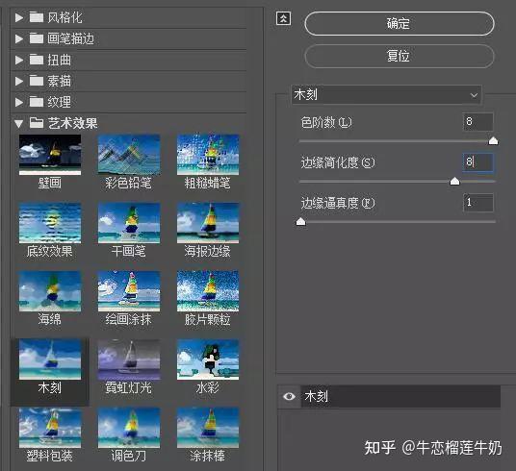This screenshot has height=471, width=516.
Task: Expand the 画笔描边 folder
Action: (19, 38)
